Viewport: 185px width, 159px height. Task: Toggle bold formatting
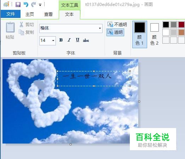click(x=61, y=40)
